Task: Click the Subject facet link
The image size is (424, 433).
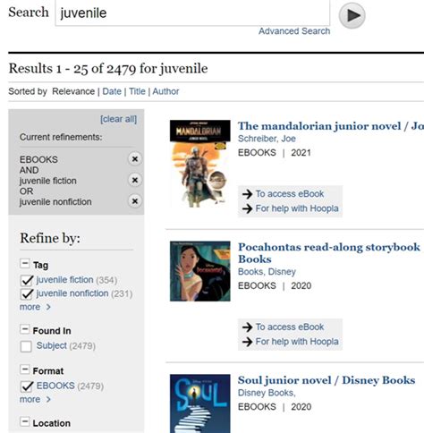Action: tap(52, 345)
